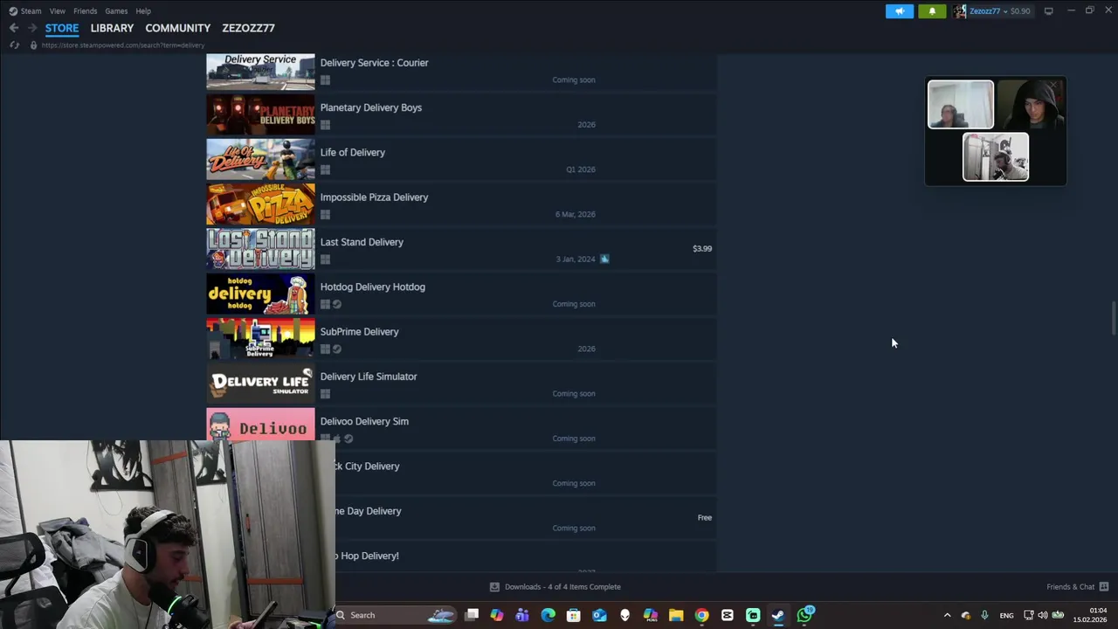Open CapCut from the taskbar
Screen dimensions: 1118x629
(x=727, y=615)
